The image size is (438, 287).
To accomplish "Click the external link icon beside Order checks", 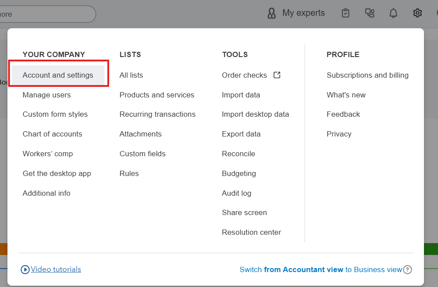I will pos(277,75).
